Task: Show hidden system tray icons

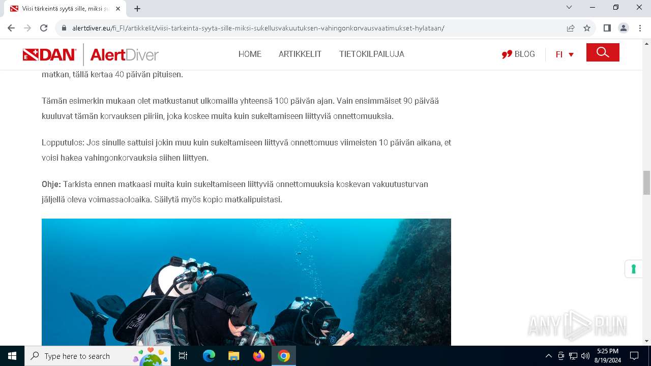Action: 548,356
